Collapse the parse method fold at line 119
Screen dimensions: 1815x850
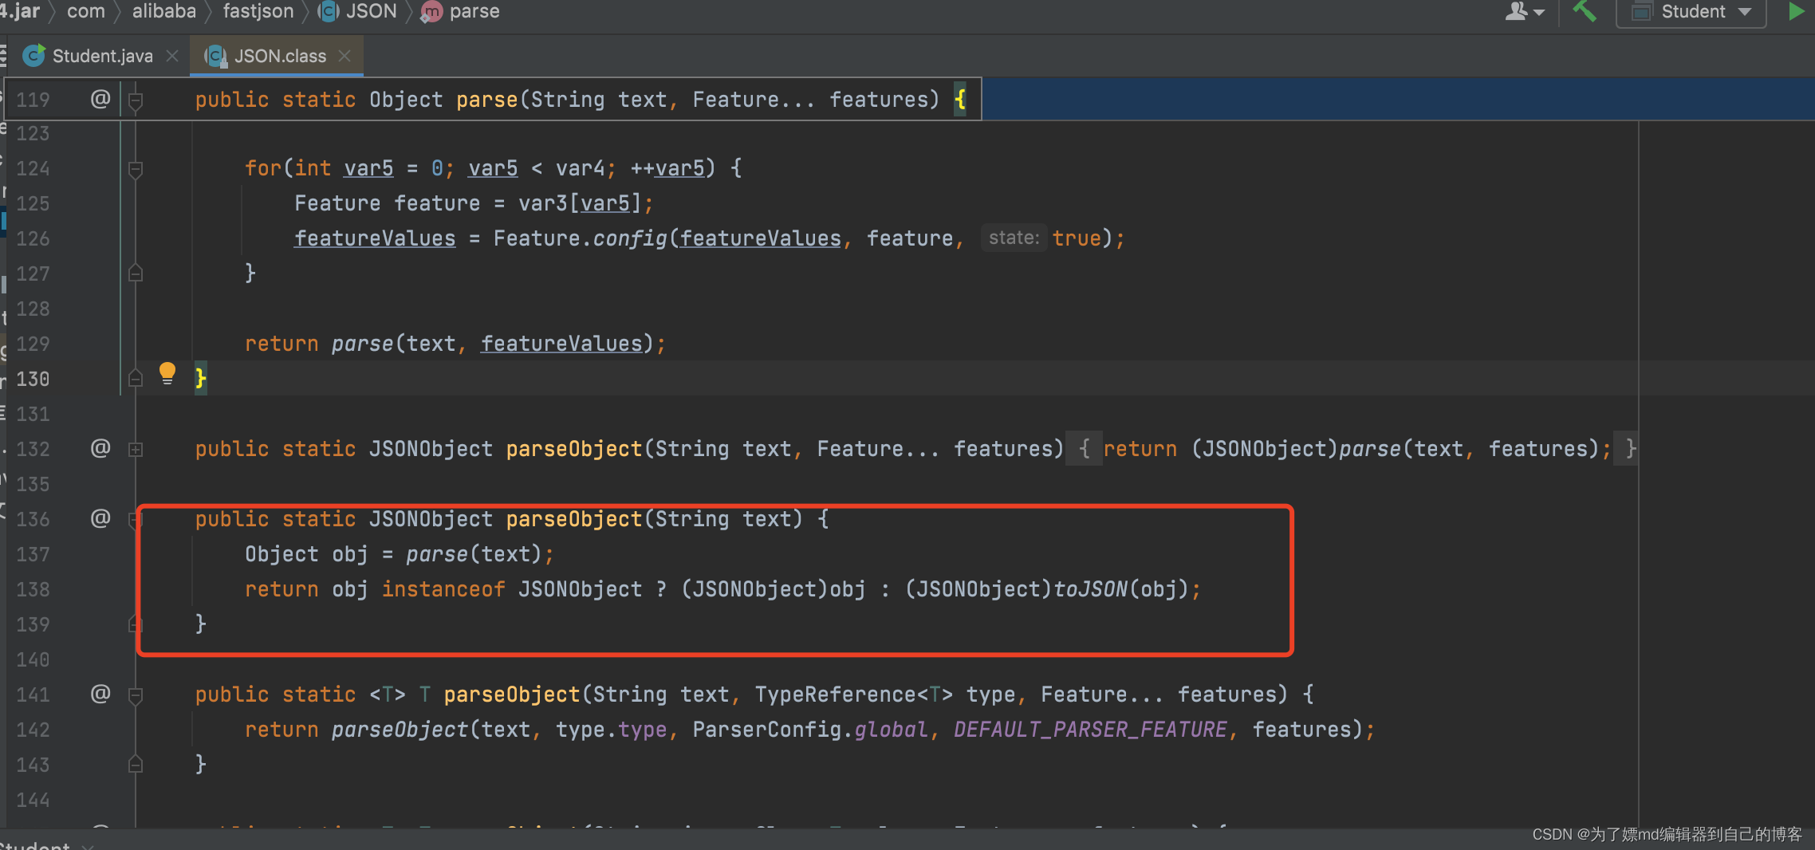[x=136, y=100]
